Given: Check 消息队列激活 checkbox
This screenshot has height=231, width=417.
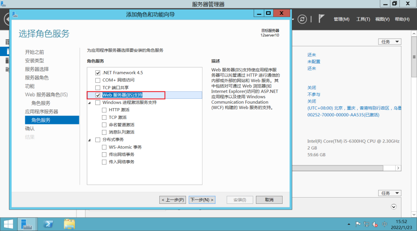Looking at the screenshot, I should [104, 132].
